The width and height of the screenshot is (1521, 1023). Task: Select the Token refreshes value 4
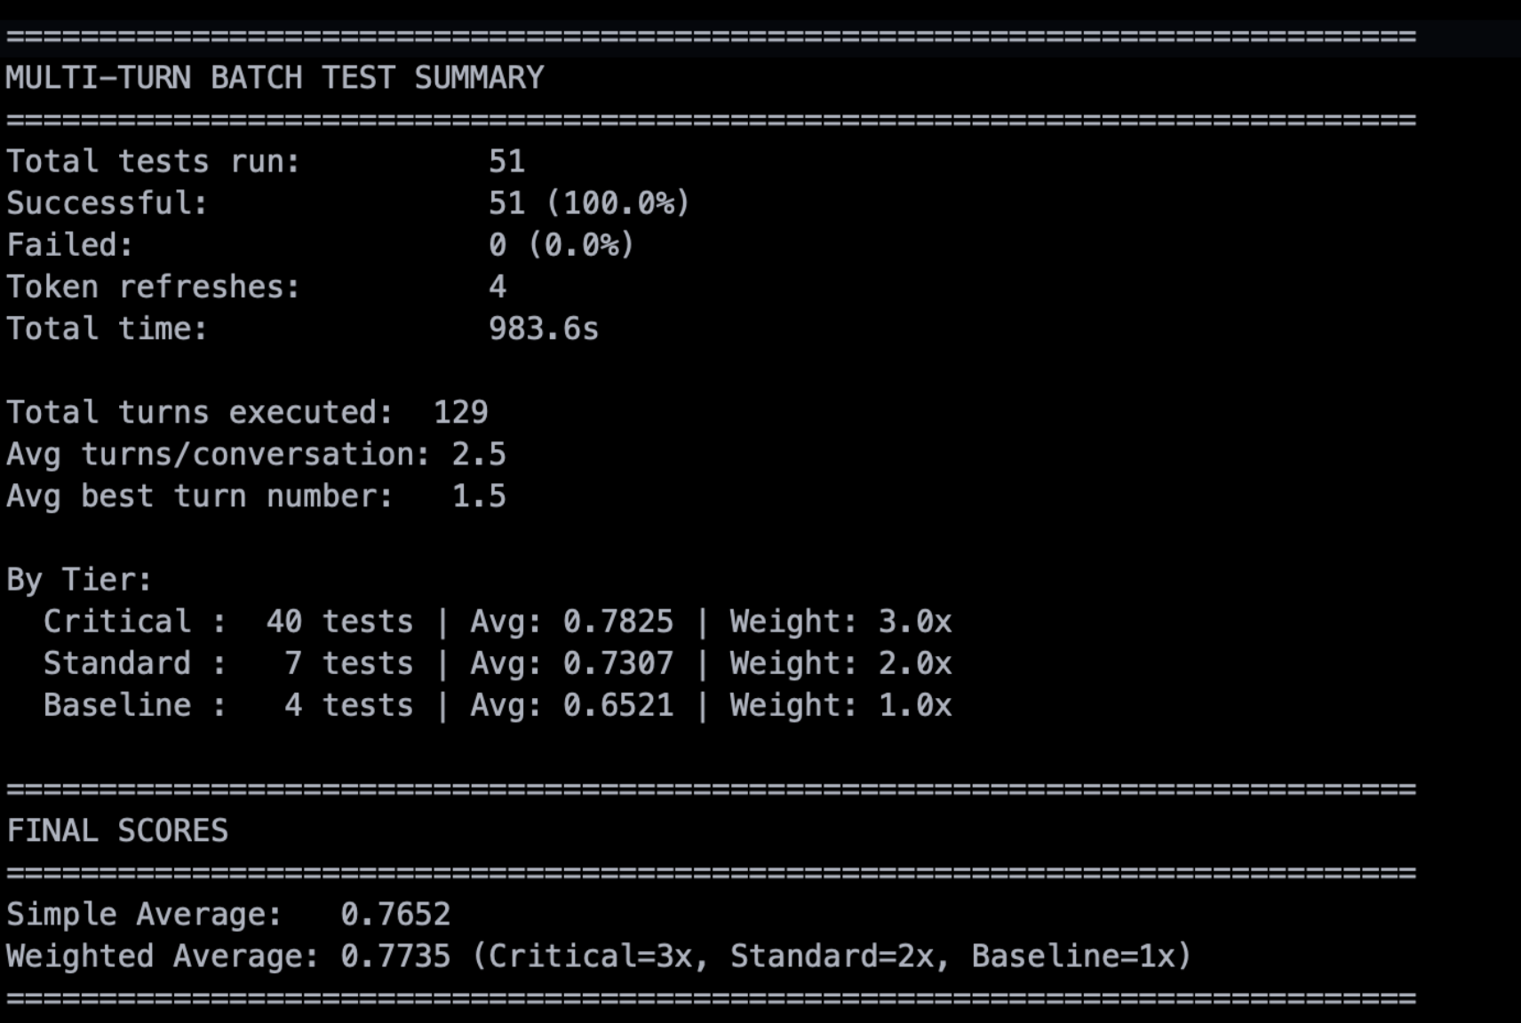[x=498, y=287]
